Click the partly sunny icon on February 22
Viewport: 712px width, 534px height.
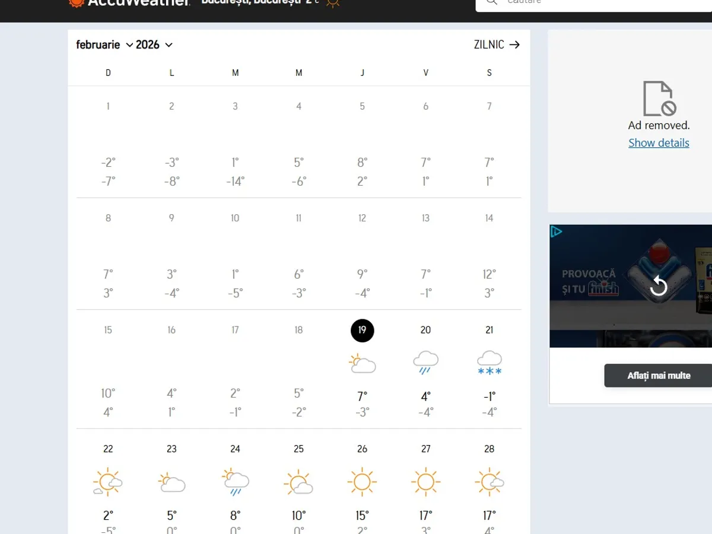coord(108,482)
